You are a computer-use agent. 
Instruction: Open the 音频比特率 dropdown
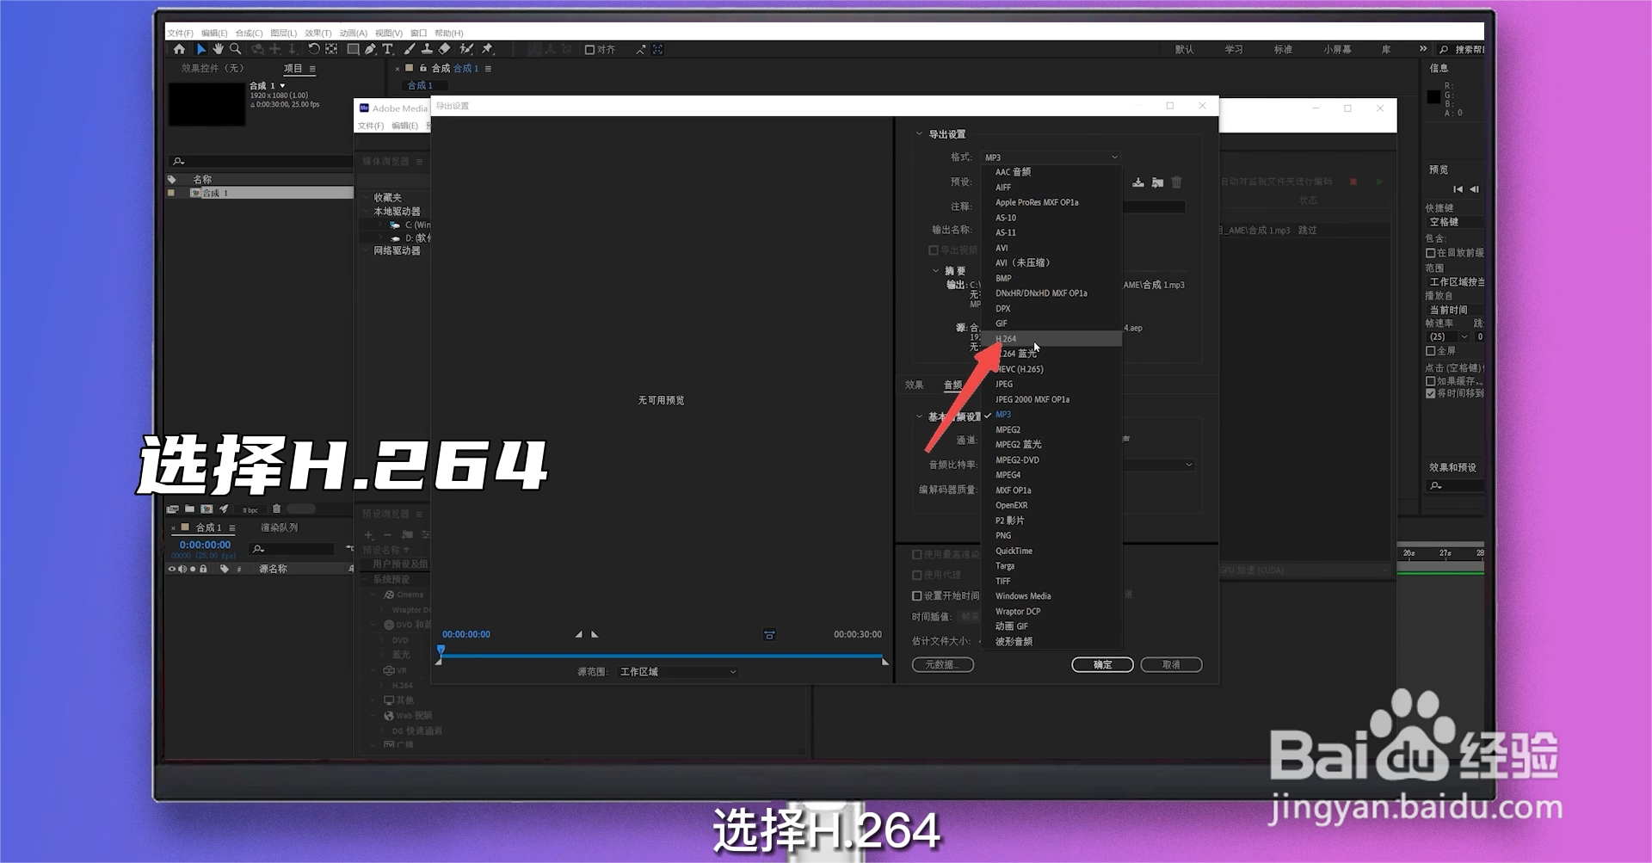point(1158,465)
